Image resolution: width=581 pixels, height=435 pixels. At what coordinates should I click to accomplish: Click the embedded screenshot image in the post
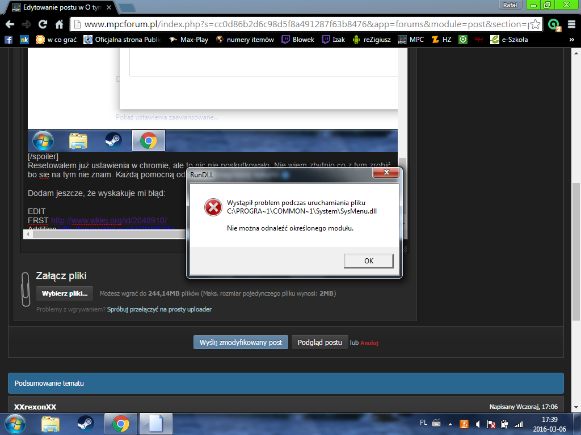click(x=213, y=100)
